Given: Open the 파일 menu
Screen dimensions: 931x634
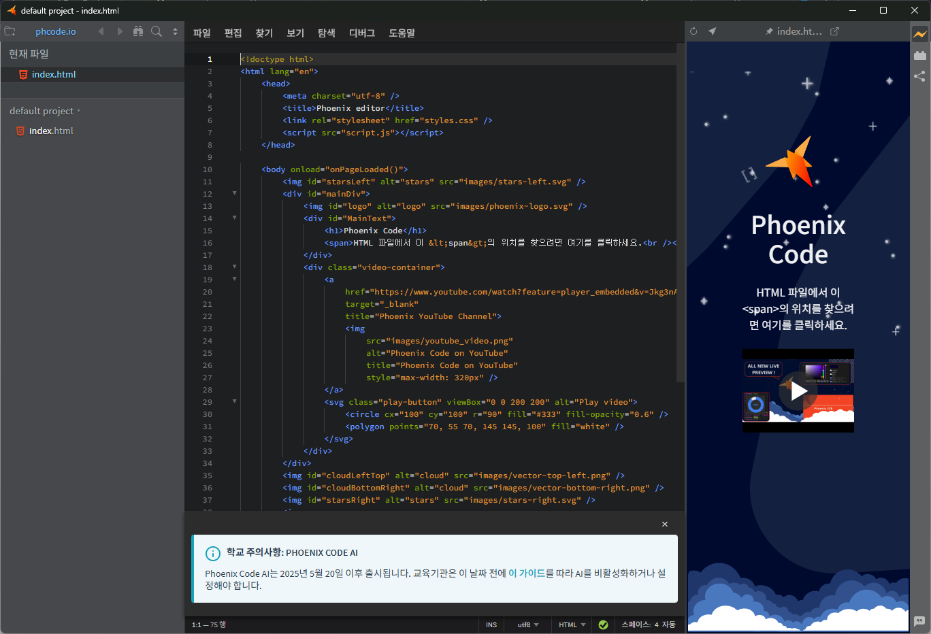Looking at the screenshot, I should 202,33.
